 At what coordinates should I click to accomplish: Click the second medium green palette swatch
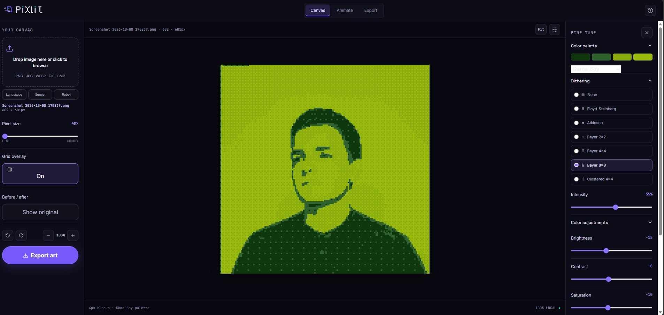(x=601, y=57)
